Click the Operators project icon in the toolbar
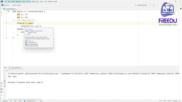Image resolution: width=182 pixels, height=102 pixels. tap(2, 5)
